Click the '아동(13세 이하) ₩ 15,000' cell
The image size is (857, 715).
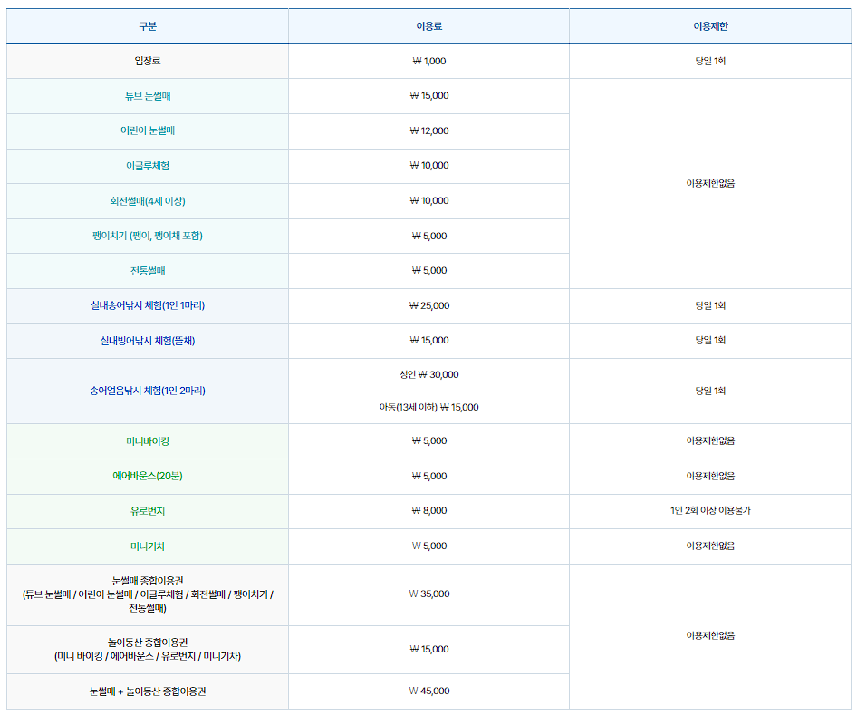tap(429, 407)
